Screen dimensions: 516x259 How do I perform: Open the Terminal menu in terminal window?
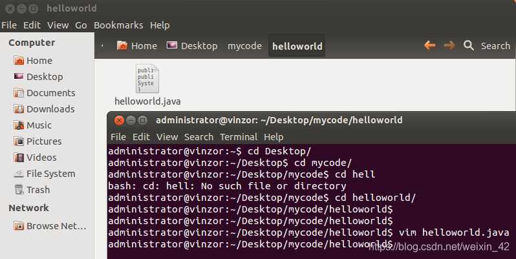coord(239,137)
